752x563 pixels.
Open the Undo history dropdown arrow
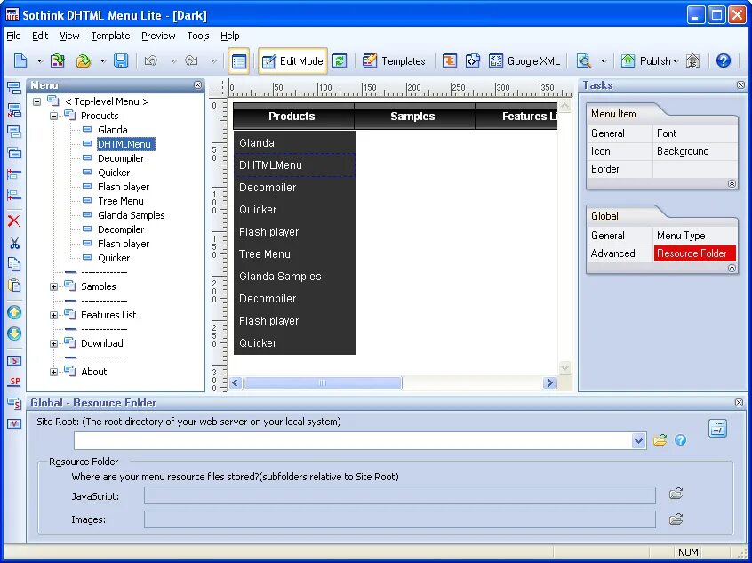point(173,61)
